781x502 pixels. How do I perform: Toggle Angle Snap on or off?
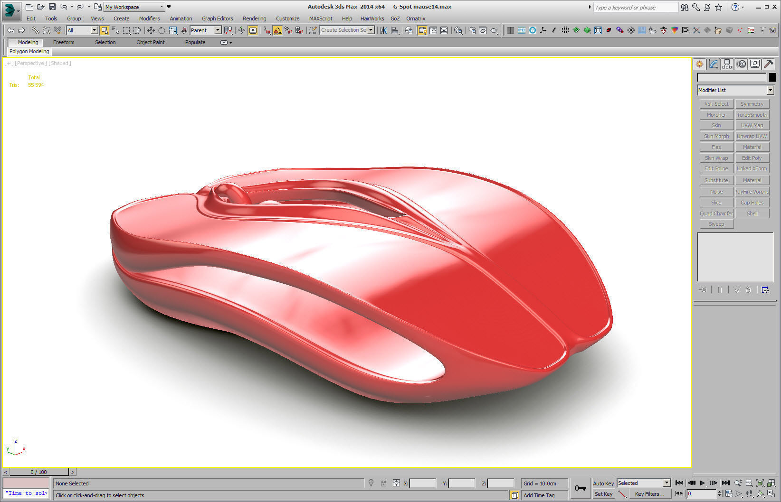point(277,30)
